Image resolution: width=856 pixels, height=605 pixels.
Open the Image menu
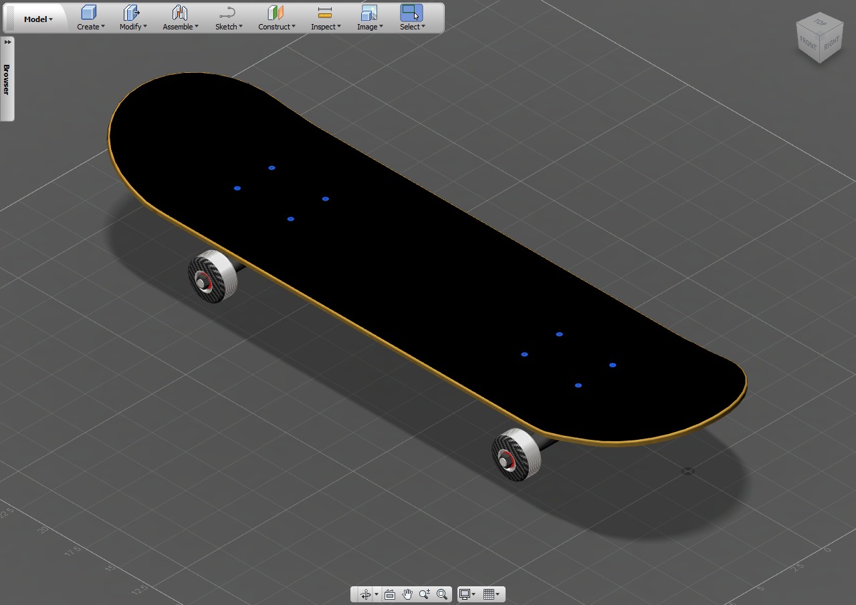pos(369,27)
